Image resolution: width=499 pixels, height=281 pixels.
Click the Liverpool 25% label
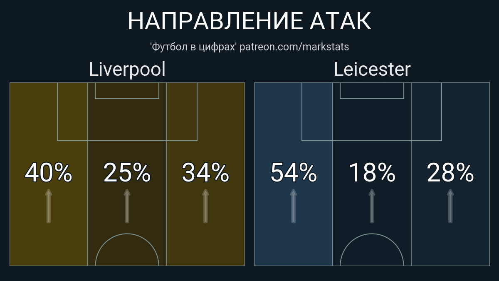pos(127,173)
